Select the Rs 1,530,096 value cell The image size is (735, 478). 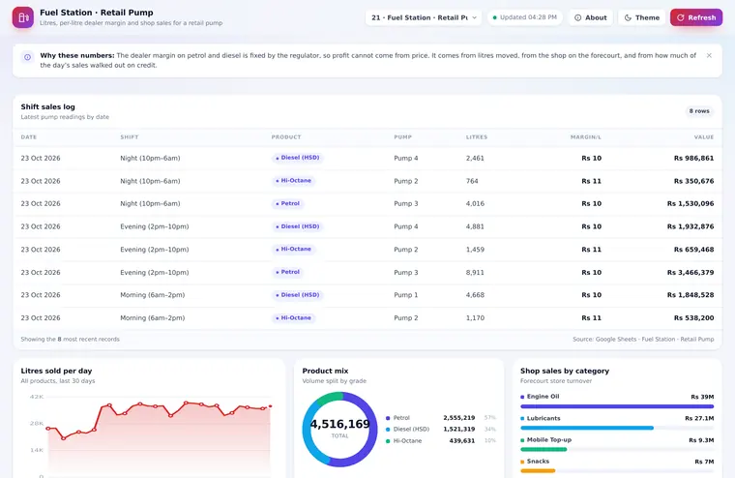(x=691, y=203)
